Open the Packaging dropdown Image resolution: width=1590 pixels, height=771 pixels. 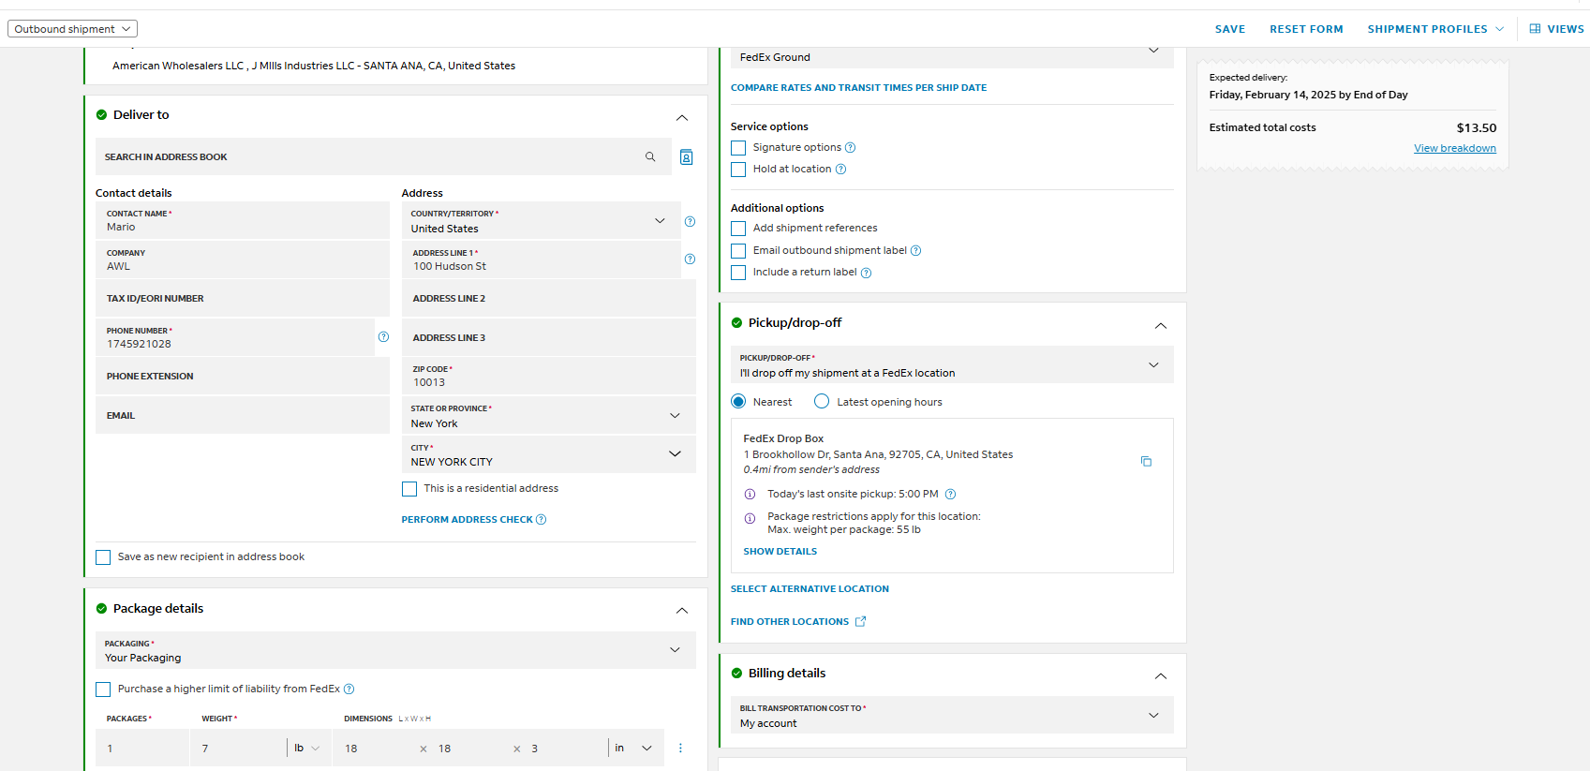tap(395, 650)
